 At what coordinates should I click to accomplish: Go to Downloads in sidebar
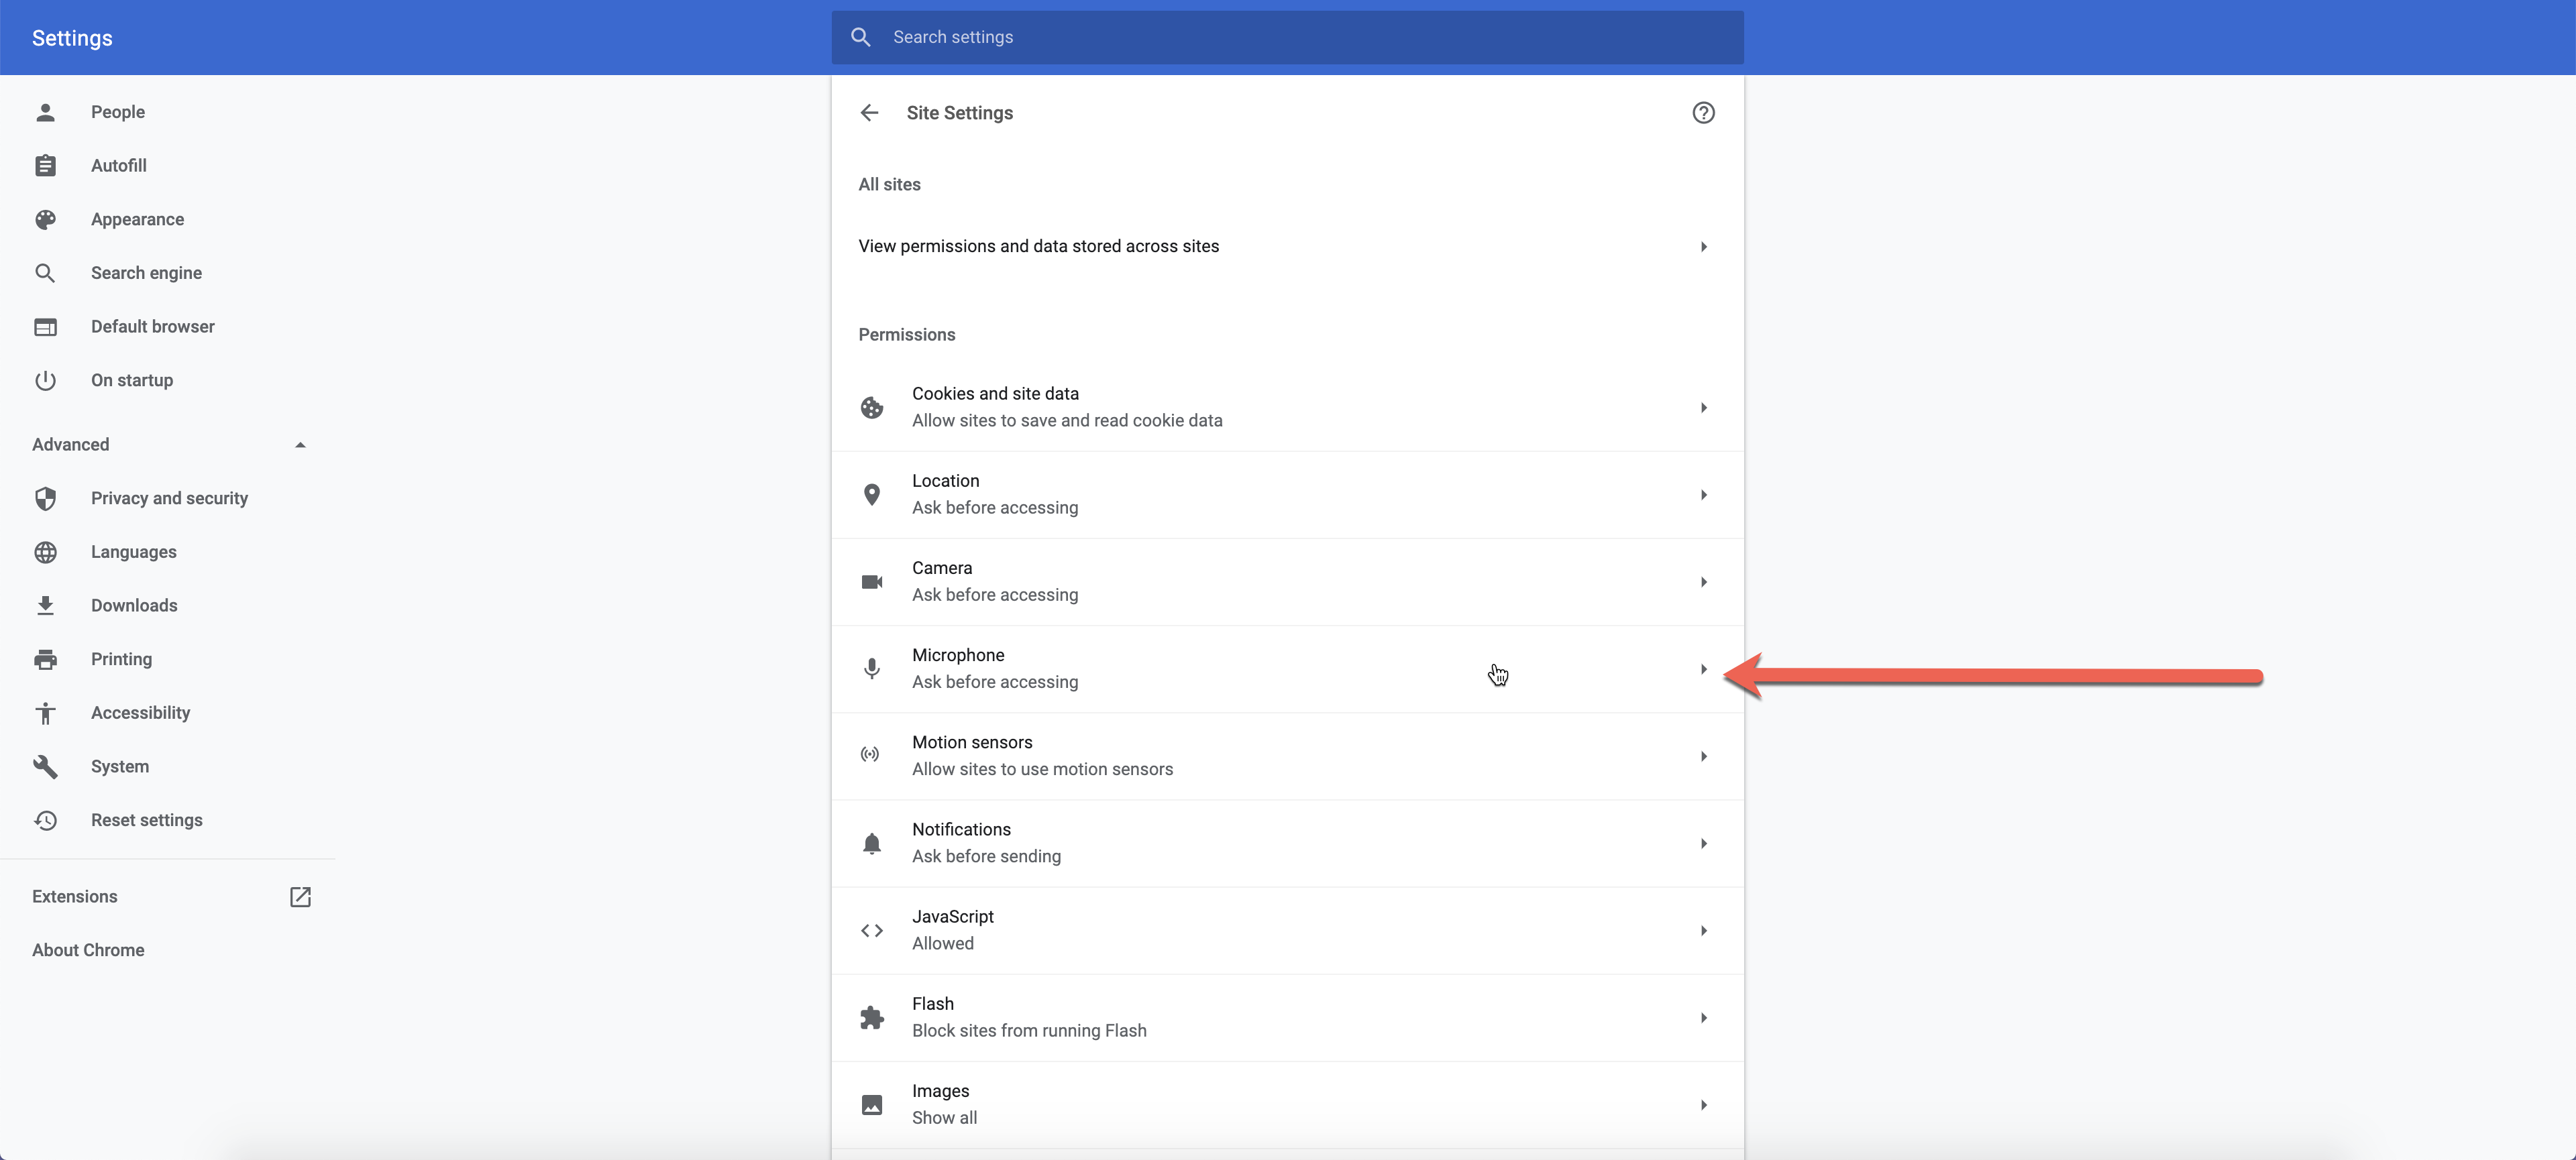pos(134,605)
